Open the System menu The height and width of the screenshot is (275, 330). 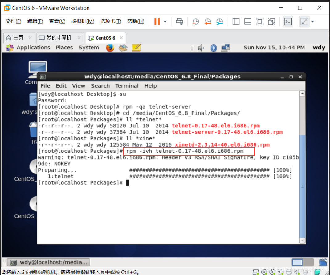[x=89, y=48]
